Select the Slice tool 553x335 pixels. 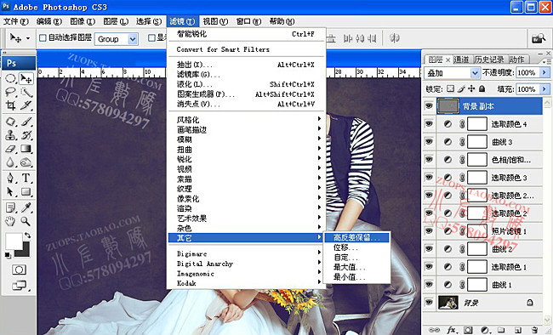[26, 105]
